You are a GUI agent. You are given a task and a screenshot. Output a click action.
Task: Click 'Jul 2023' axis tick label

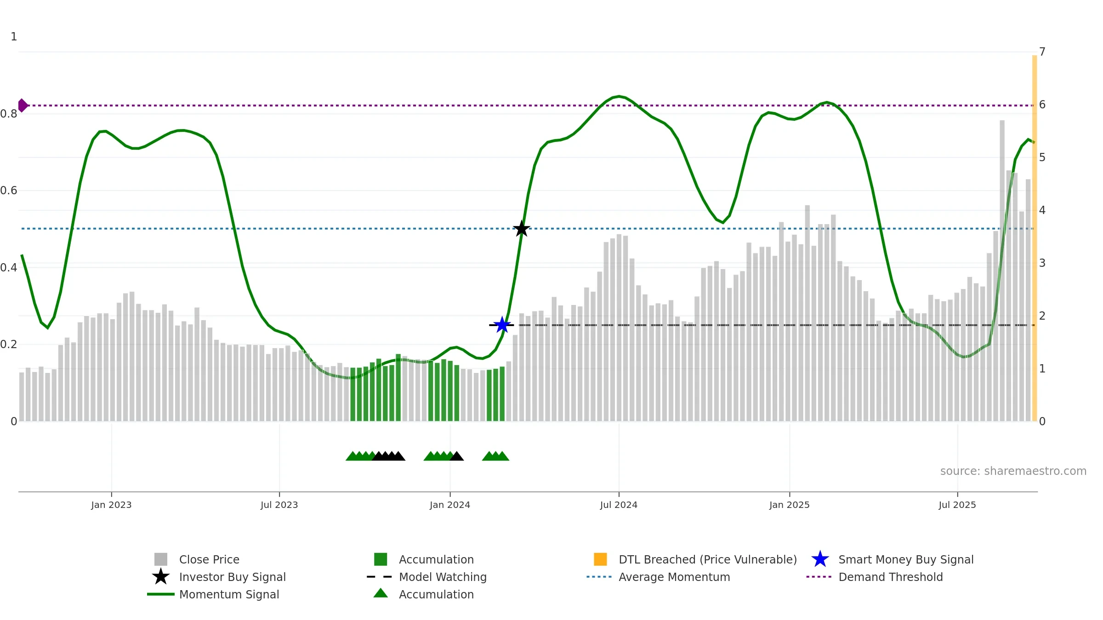(279, 505)
